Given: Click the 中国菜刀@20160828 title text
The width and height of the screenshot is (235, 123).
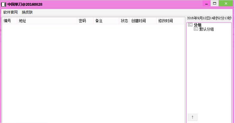Looking at the screenshot, I should pyautogui.click(x=25, y=4).
